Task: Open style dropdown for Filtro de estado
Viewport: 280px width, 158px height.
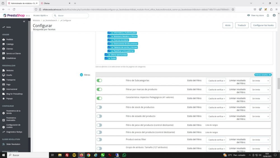Action: click(216, 116)
